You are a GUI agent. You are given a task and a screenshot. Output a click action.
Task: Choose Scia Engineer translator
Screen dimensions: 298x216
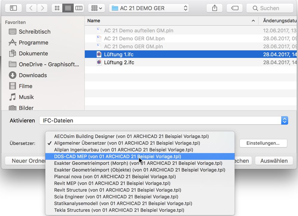[140, 197]
